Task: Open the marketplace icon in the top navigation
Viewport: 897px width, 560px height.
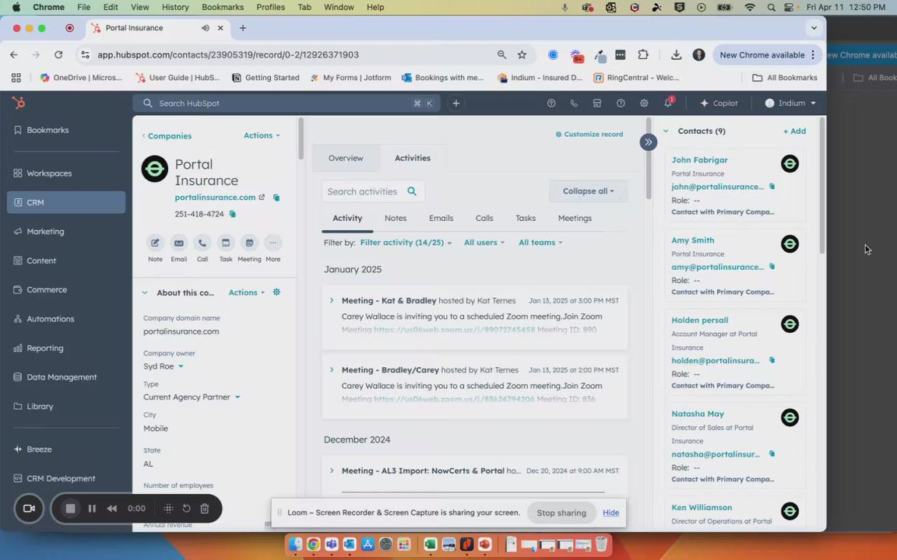Action: click(596, 103)
